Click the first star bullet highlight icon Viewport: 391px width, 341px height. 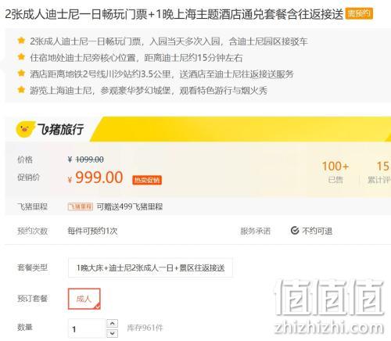click(x=21, y=41)
